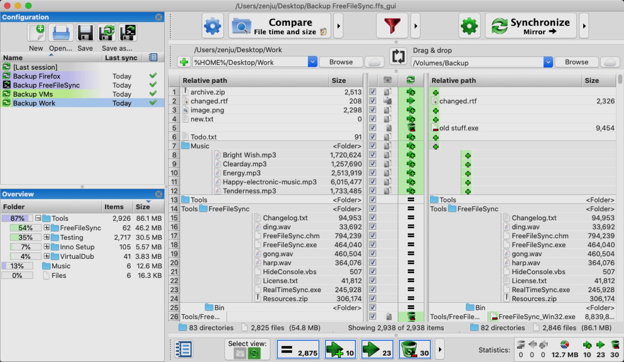Browse for the right backup folder
The image size is (624, 362).
[576, 62]
